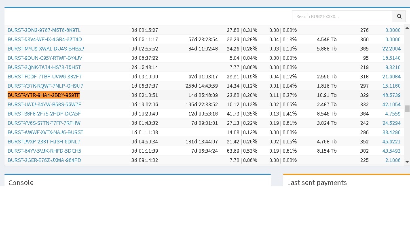Select time cell 195d 22:33:52
Viewport: 410px width, 248px height.
pyautogui.click(x=202, y=104)
